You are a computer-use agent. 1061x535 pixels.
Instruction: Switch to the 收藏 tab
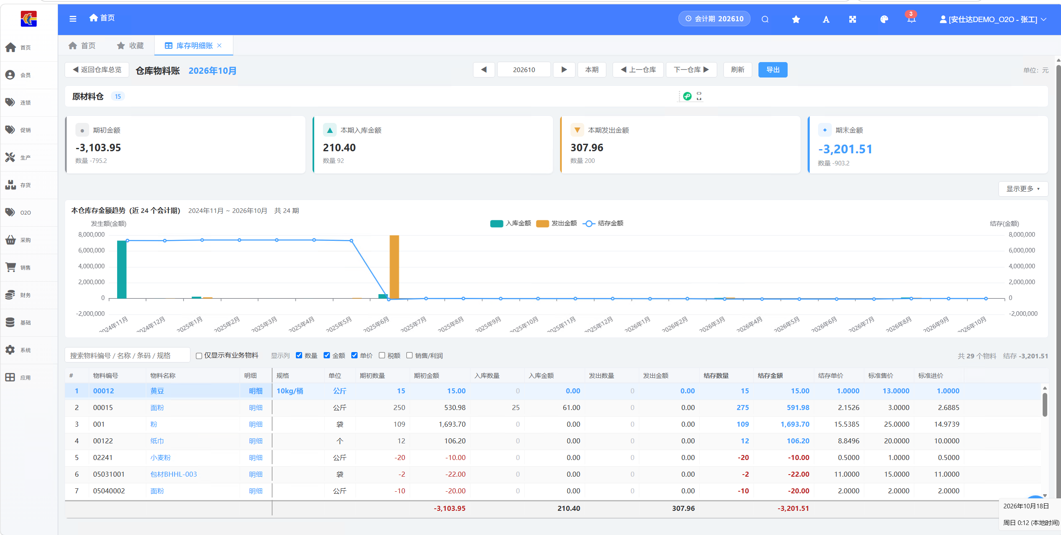[130, 45]
